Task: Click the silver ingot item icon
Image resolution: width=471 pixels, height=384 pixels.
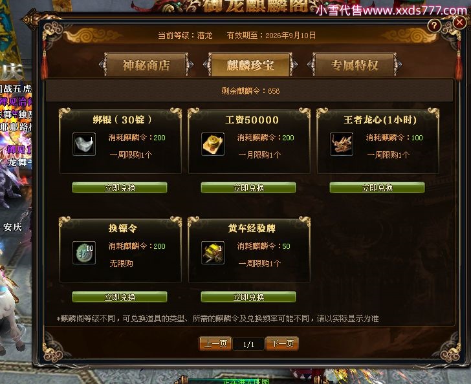Action: tap(84, 144)
